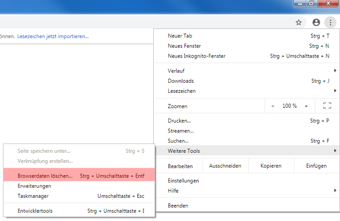Click the Zoomen label
Viewport: 340px width, 221px height.
click(177, 106)
